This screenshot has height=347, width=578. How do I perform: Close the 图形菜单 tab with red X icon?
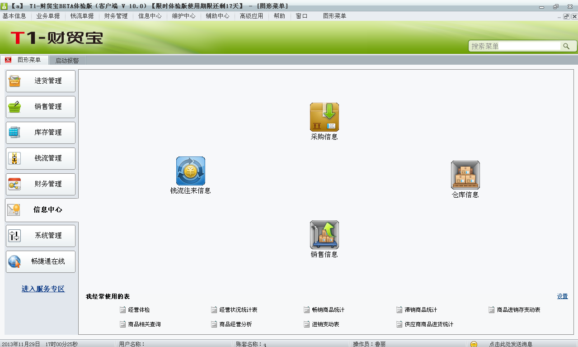(8, 60)
